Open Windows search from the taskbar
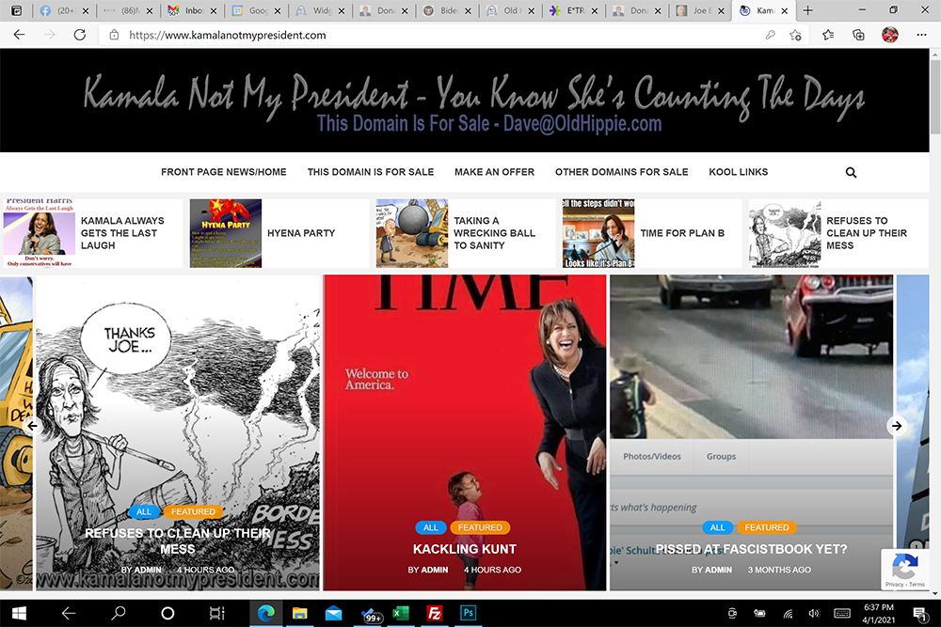This screenshot has width=941, height=627. (119, 613)
